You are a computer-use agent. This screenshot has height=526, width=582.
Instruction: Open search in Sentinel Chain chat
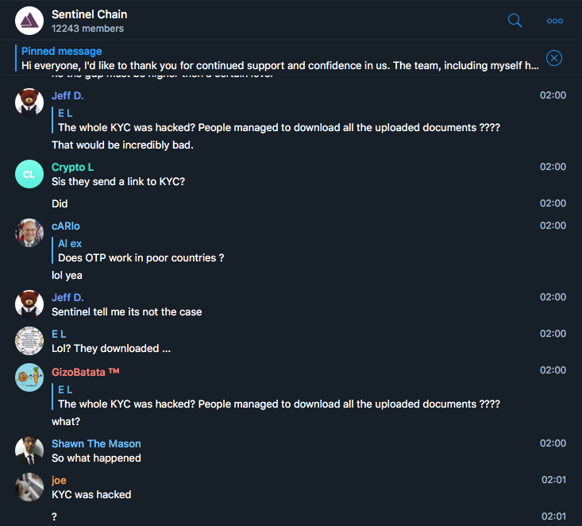515,21
